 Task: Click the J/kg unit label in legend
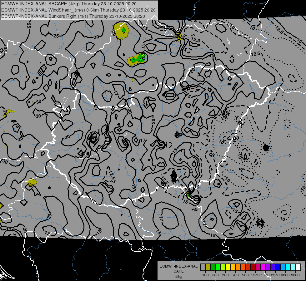tap(178, 276)
